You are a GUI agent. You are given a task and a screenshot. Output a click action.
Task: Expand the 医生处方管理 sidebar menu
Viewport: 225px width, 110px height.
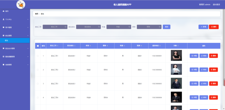point(15,49)
